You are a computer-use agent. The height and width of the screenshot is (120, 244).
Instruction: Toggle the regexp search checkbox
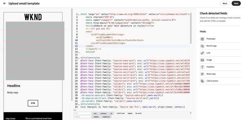tap(126, 113)
